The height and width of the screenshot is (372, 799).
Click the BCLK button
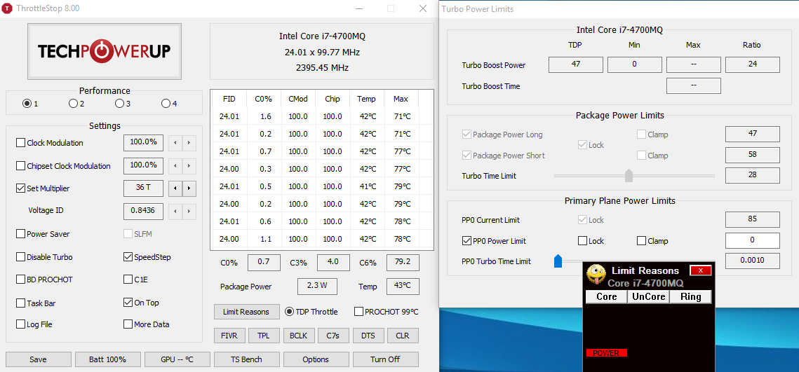click(298, 336)
